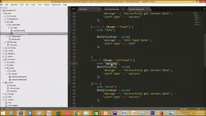This screenshot has width=206, height=116.
Task: Open the Goto menu
Action: (x=33, y=5)
